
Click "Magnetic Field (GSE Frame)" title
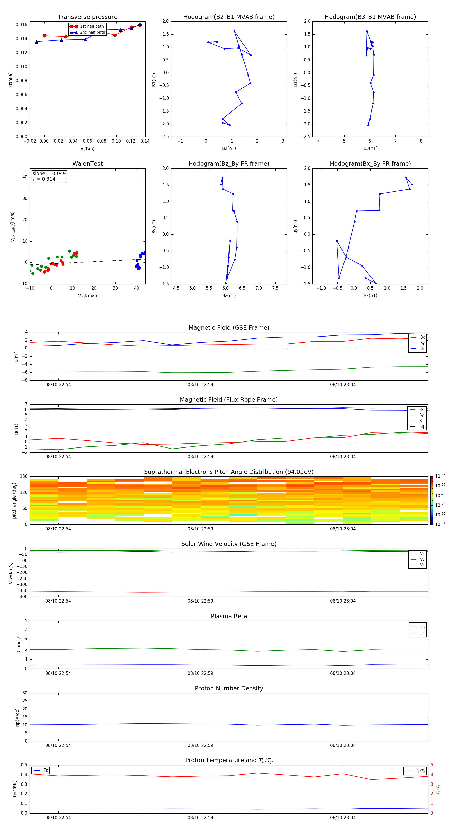(x=229, y=328)
